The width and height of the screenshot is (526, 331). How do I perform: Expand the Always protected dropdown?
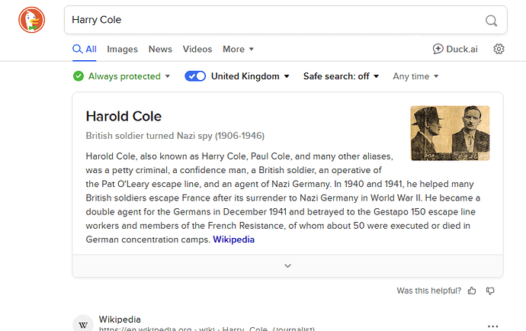tap(129, 76)
